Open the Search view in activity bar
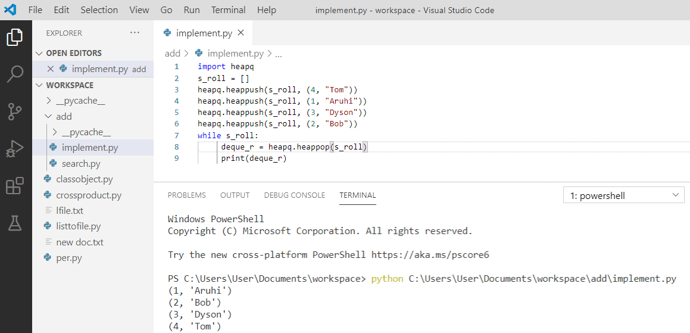Viewport: 690px width, 333px height. pos(15,74)
